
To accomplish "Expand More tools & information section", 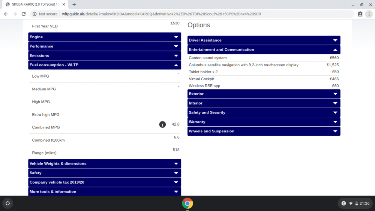I will (x=105, y=192).
